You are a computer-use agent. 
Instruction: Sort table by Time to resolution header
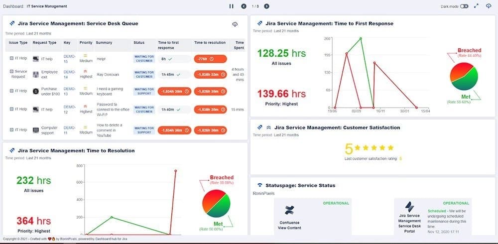tap(211, 43)
